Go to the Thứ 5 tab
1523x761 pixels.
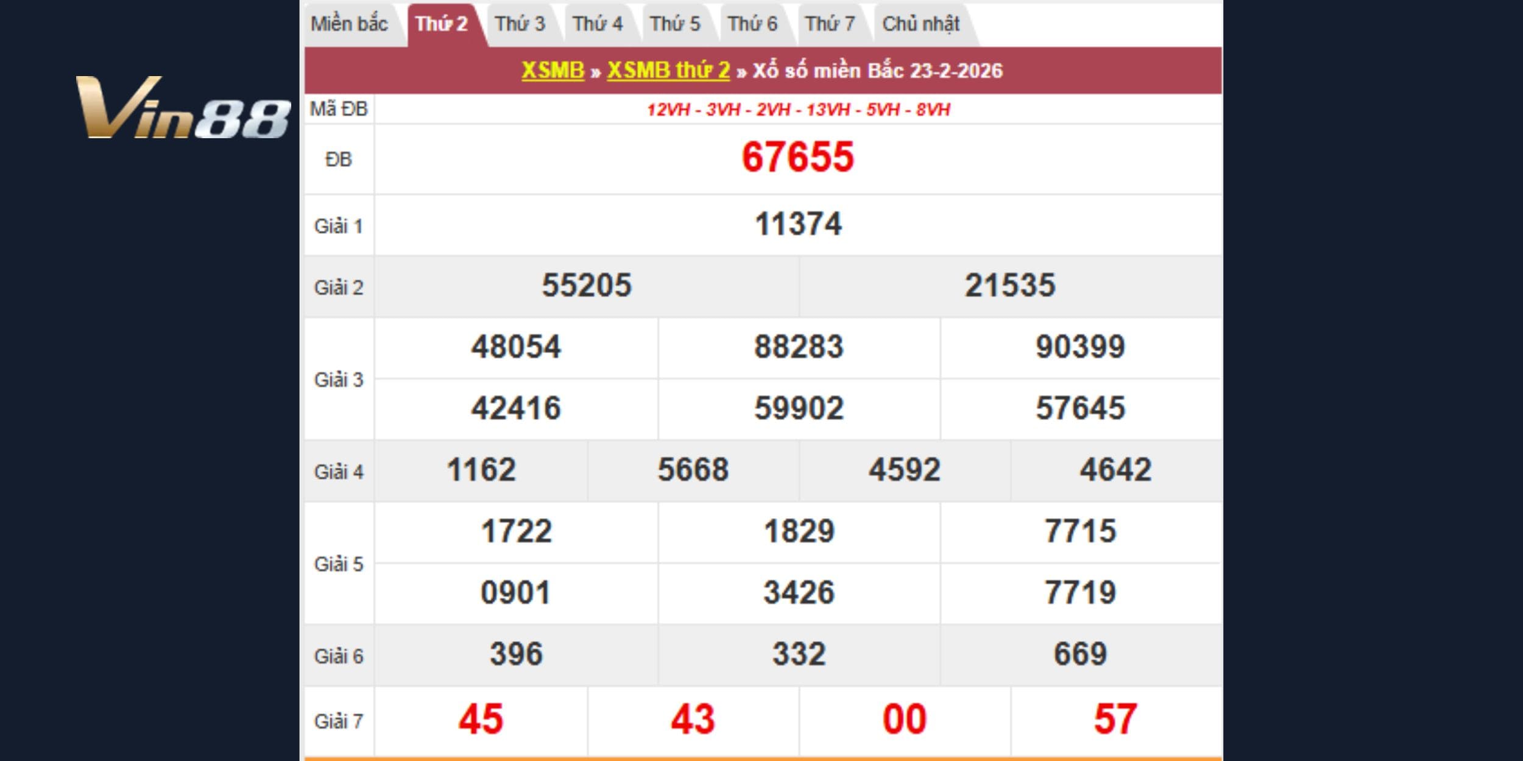point(675,24)
